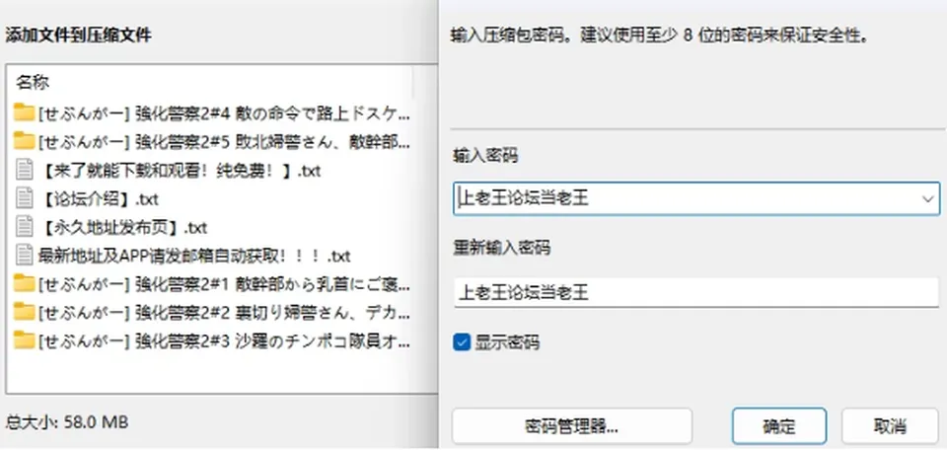The height and width of the screenshot is (450, 947).
Task: Click the 名称 column header
Action: coord(32,82)
